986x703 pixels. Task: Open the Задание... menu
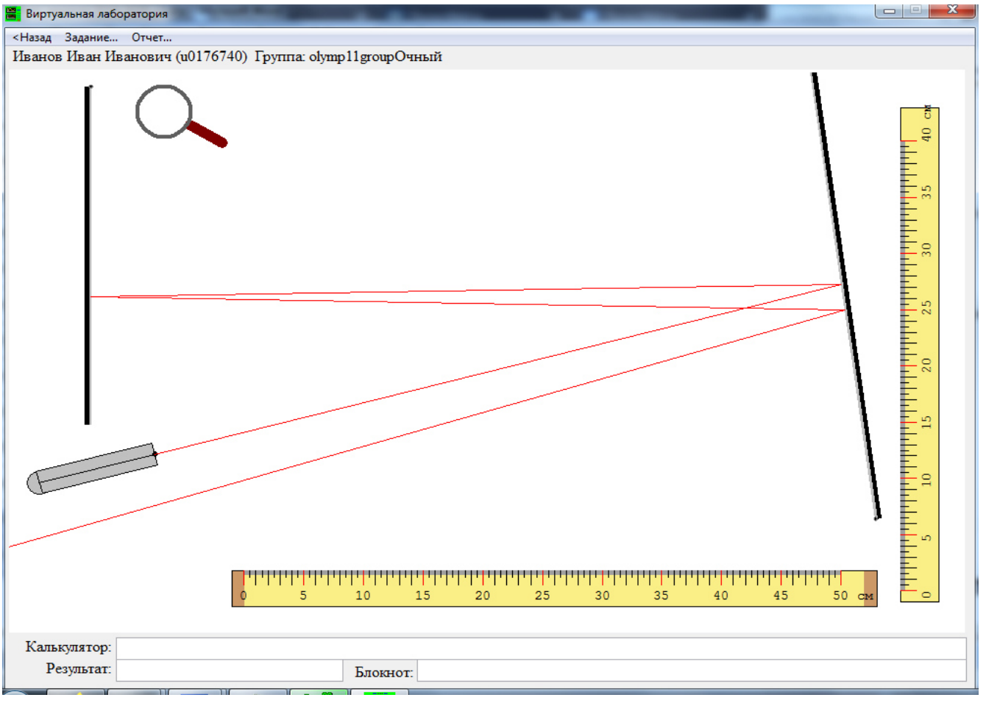pos(91,38)
